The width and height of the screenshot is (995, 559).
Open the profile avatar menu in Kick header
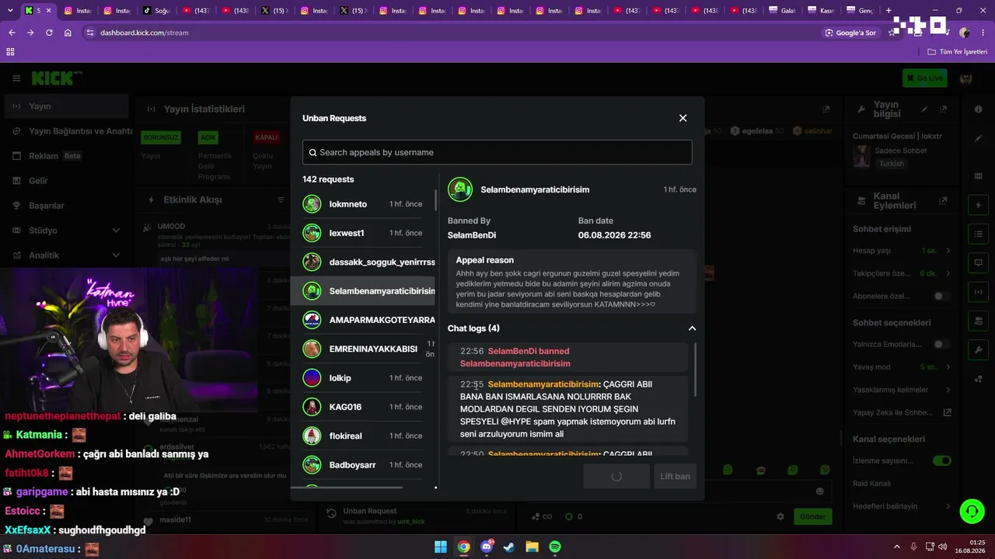(x=966, y=78)
